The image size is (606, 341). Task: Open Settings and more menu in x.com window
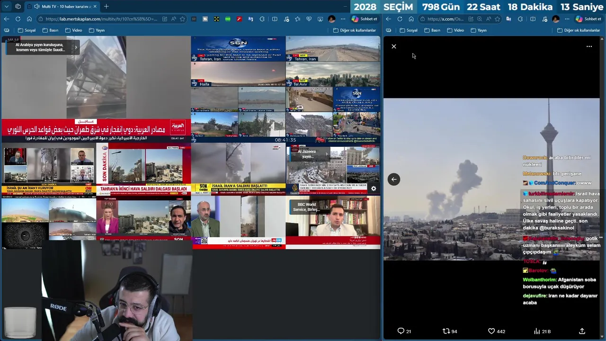[x=567, y=19]
